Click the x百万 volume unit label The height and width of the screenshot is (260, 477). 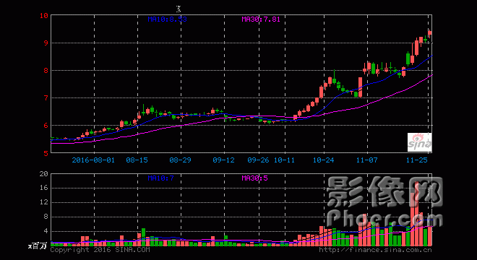click(38, 246)
